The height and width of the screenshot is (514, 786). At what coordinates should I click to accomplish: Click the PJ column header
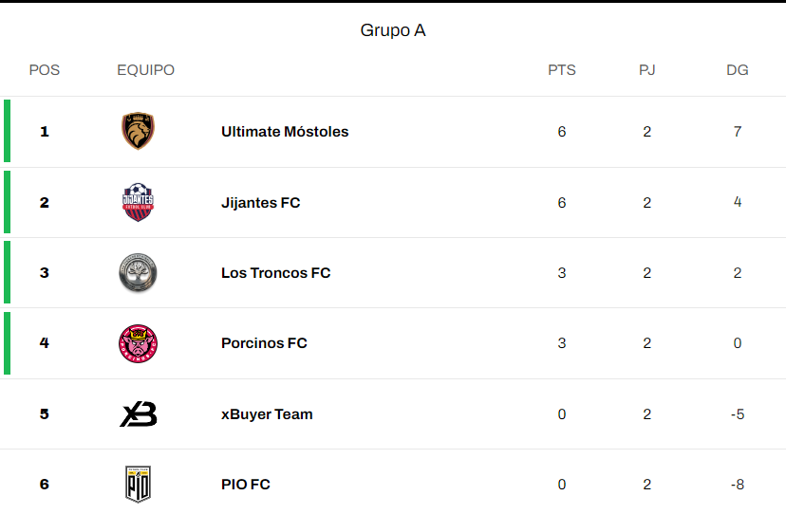click(647, 69)
